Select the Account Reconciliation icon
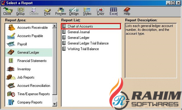This screenshot has width=182, height=110. pos(11,86)
